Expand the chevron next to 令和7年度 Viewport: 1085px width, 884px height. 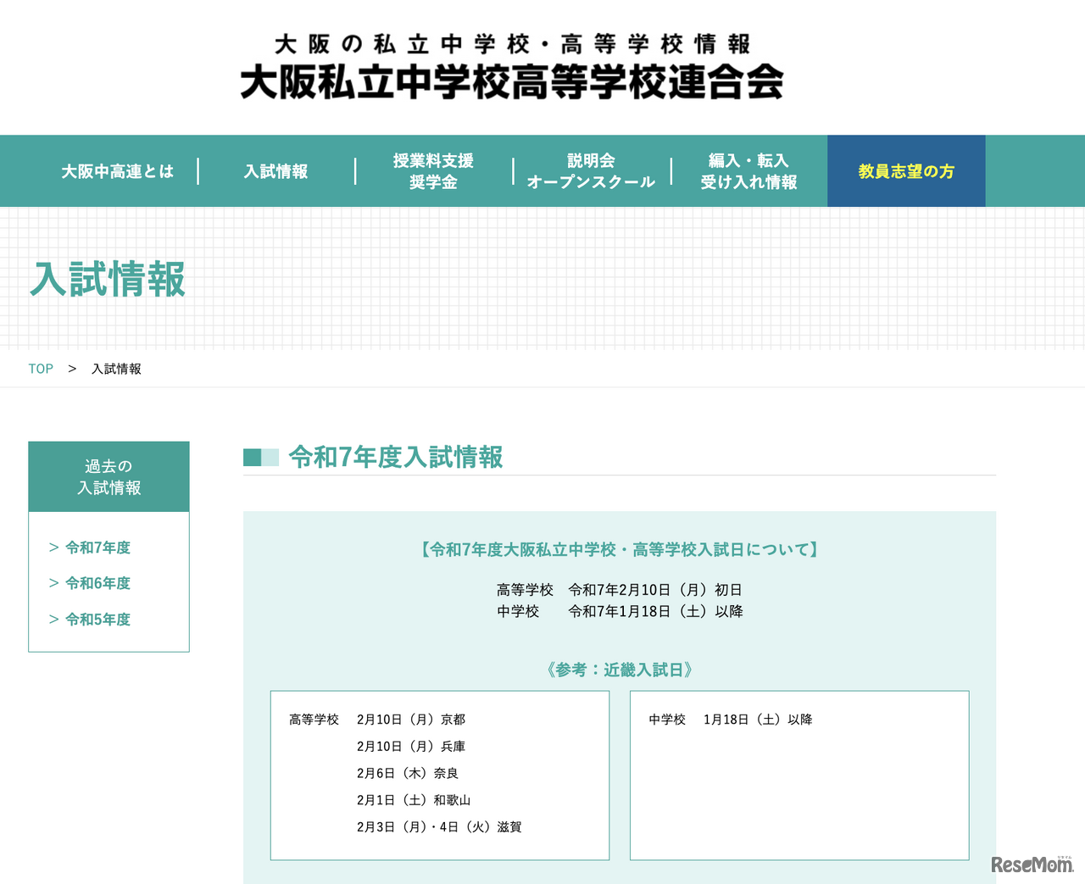[x=52, y=548]
